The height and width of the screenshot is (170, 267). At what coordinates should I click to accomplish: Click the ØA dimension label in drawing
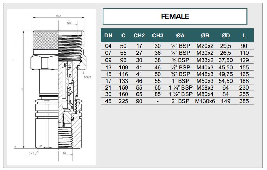click(64, 153)
